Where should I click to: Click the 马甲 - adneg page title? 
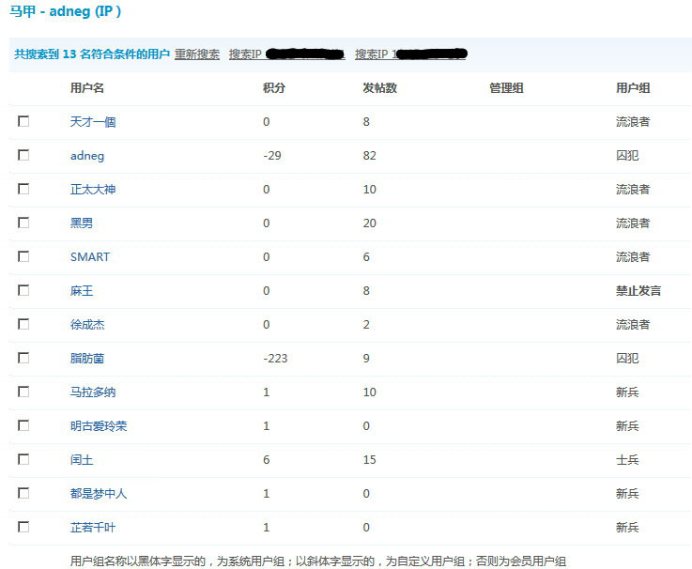66,11
